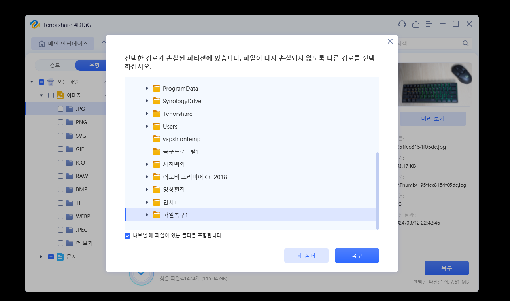Click the 문서 document icon in sidebar

tap(60, 257)
